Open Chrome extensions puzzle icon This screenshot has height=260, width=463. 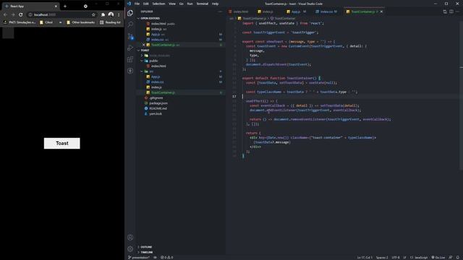point(103,14)
